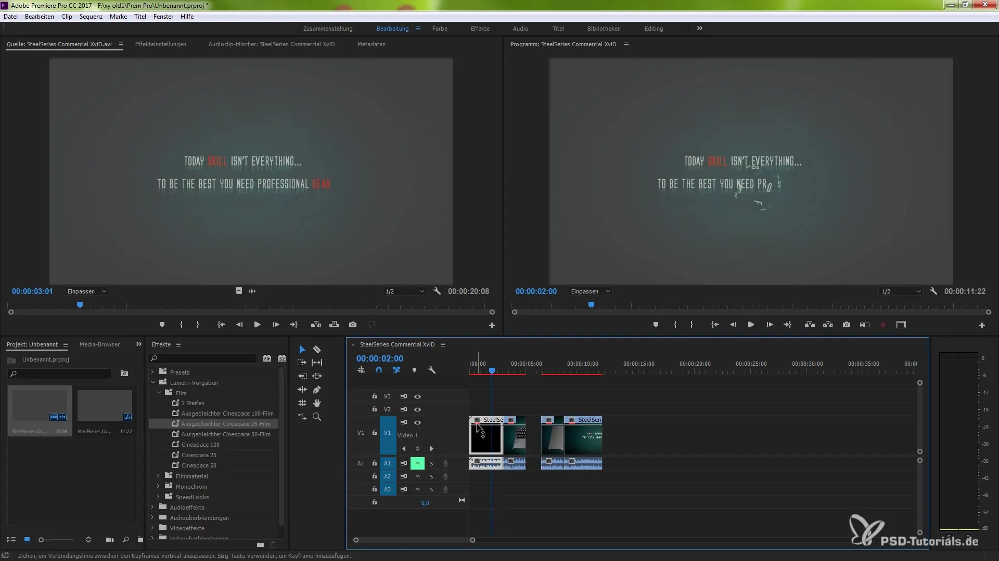Select the Hand tool
The width and height of the screenshot is (999, 561).
tap(317, 403)
